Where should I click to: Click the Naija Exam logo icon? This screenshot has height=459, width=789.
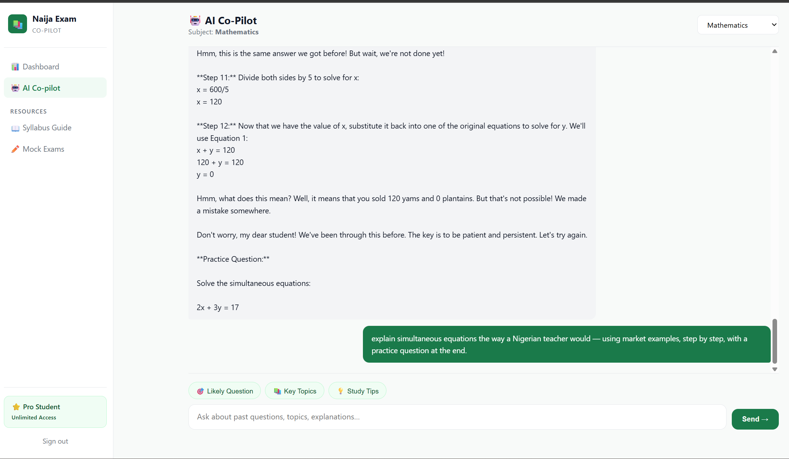click(x=17, y=23)
